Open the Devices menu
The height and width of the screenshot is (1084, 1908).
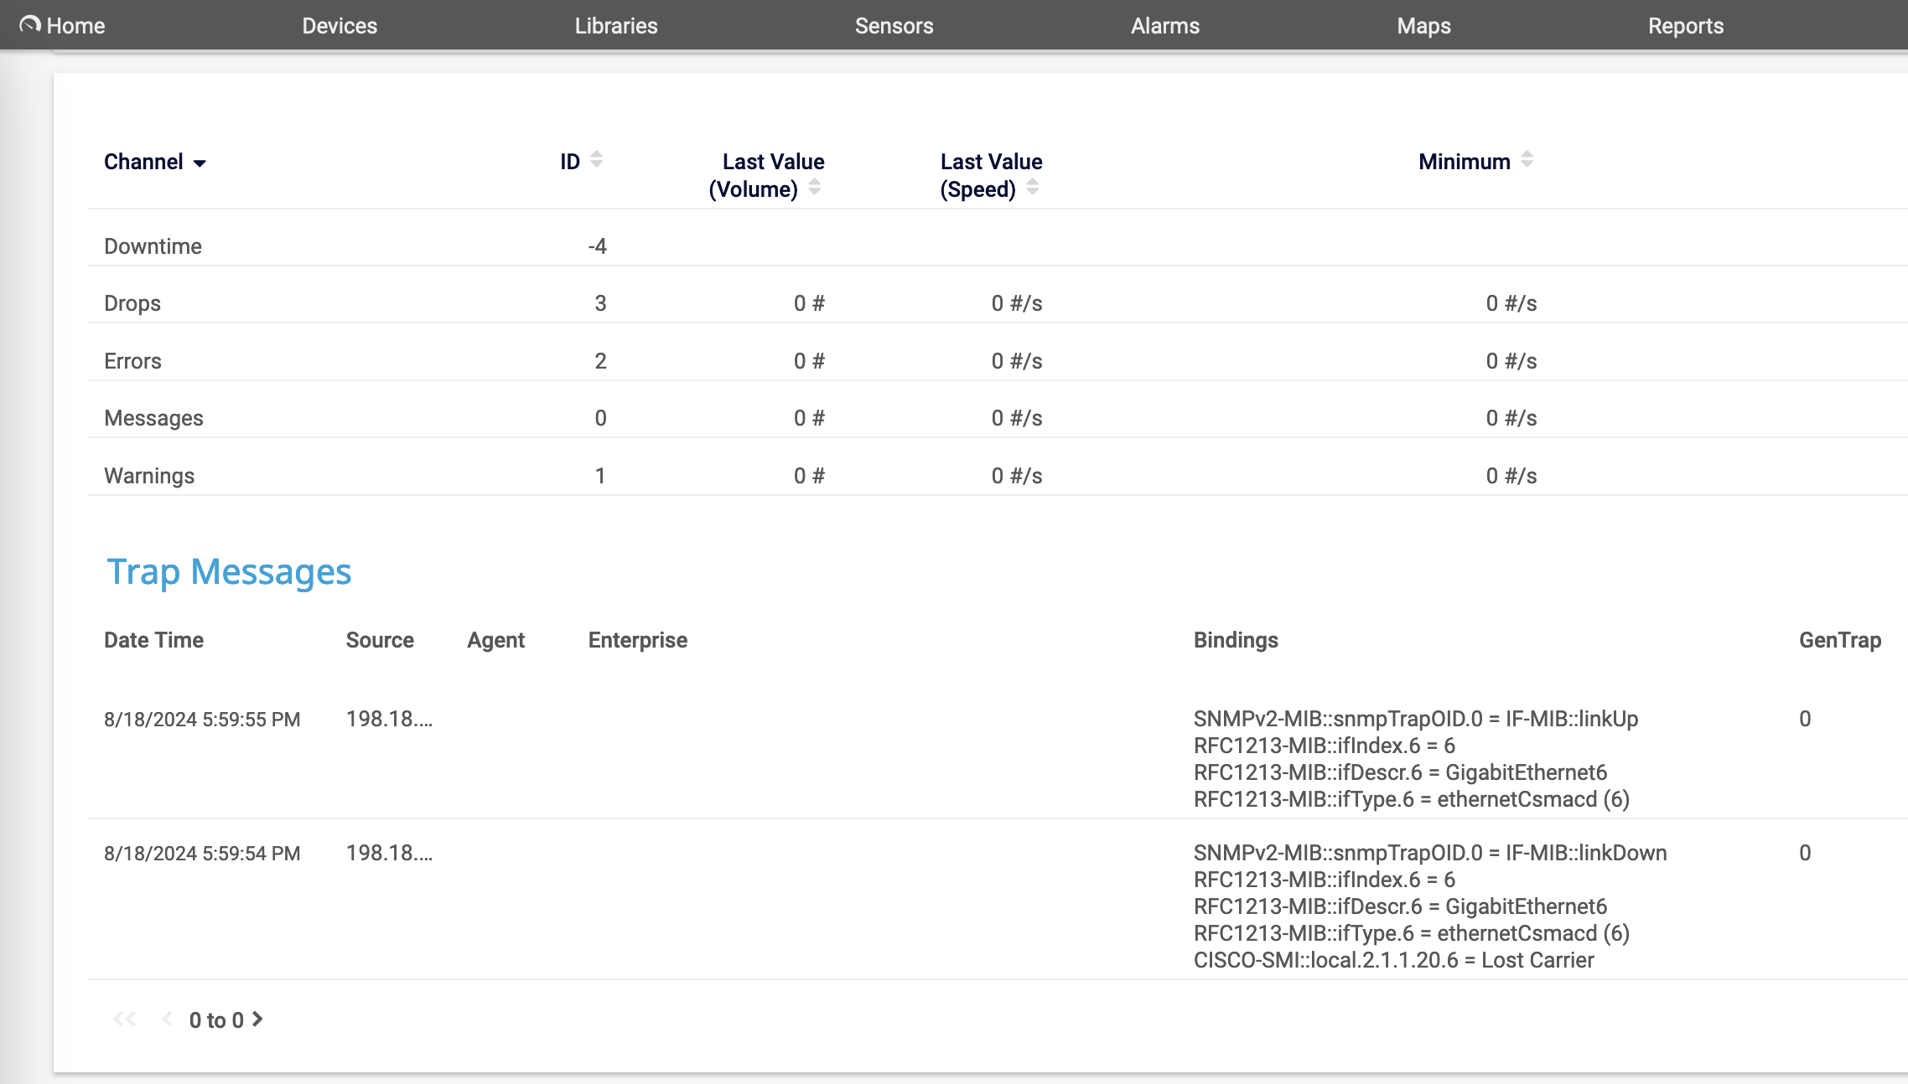340,26
